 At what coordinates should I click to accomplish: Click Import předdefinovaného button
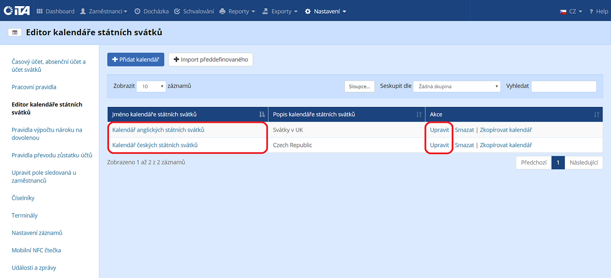[211, 60]
